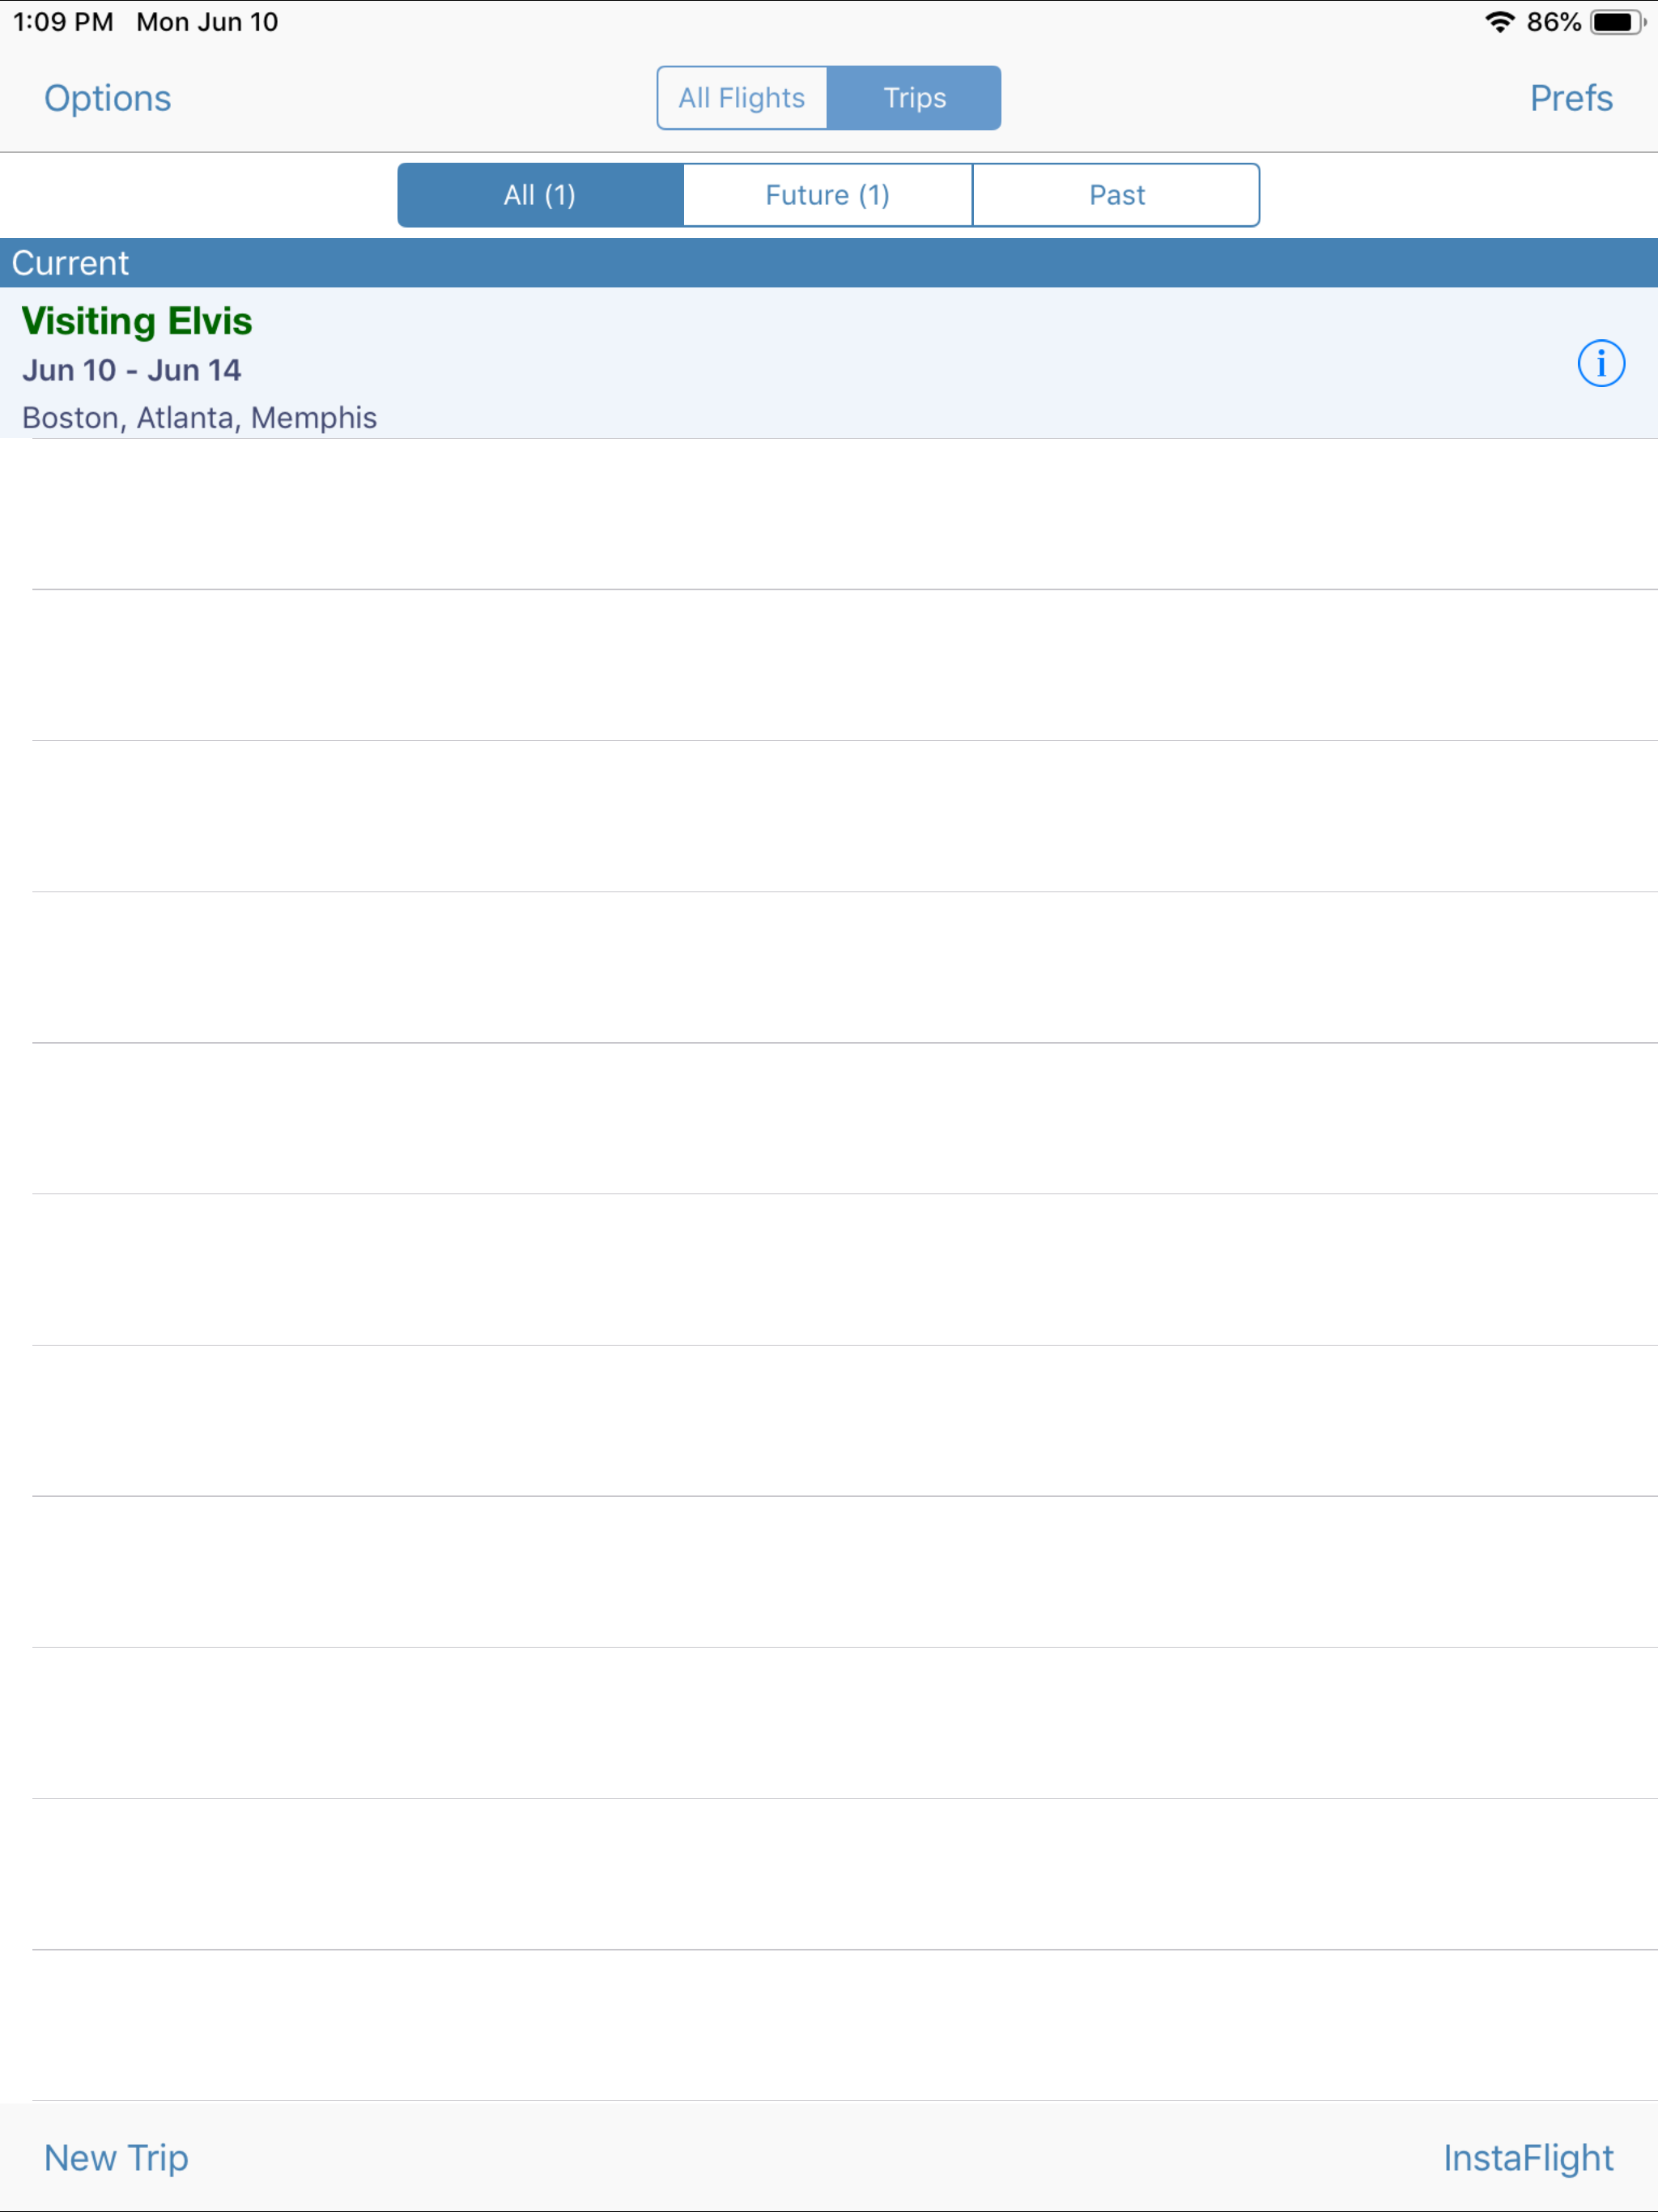Open Prefs settings
Viewport: 1658px width, 2212px height.
[1570, 98]
